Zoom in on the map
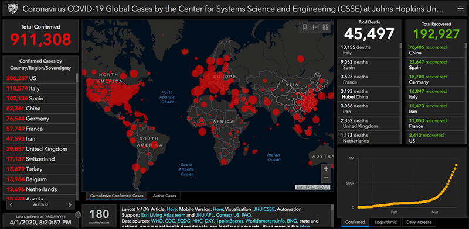 click(326, 169)
